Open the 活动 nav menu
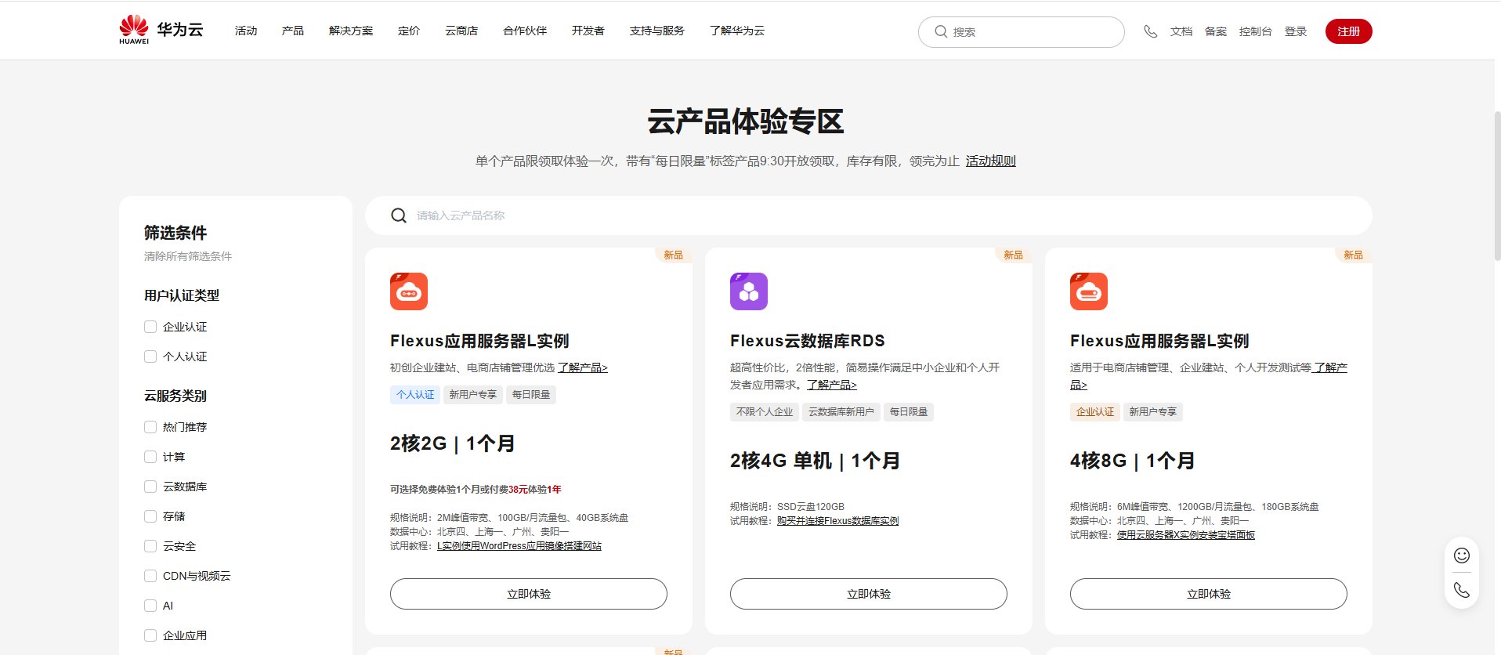The width and height of the screenshot is (1501, 655). [246, 31]
